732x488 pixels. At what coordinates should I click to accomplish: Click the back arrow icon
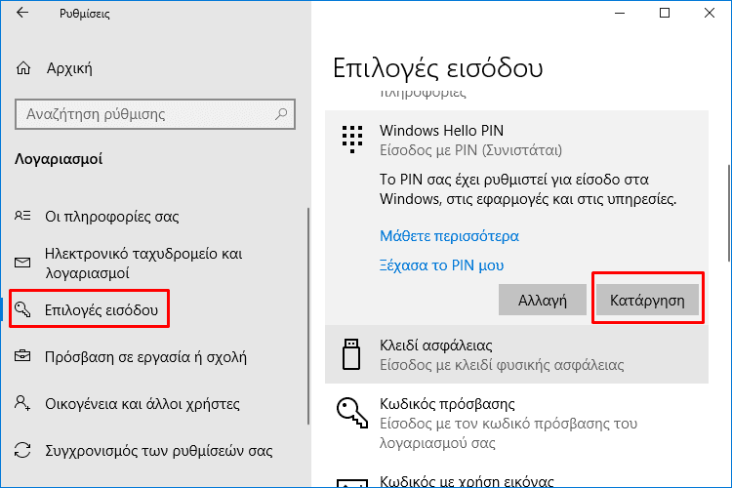click(22, 13)
